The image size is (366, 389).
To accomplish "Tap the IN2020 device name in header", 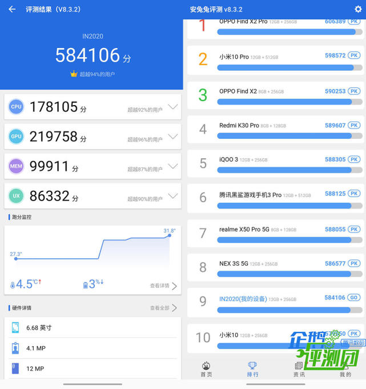I will [x=92, y=36].
